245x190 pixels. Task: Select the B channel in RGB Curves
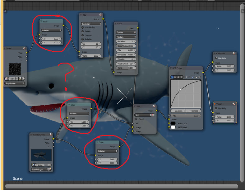[x=181, y=77]
